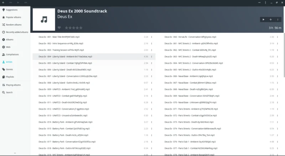Image resolution: width=285 pixels, height=156 pixels.
Task: Open menu for track 061 NYC Streets 2 Ambient
Action: pos(278,43)
